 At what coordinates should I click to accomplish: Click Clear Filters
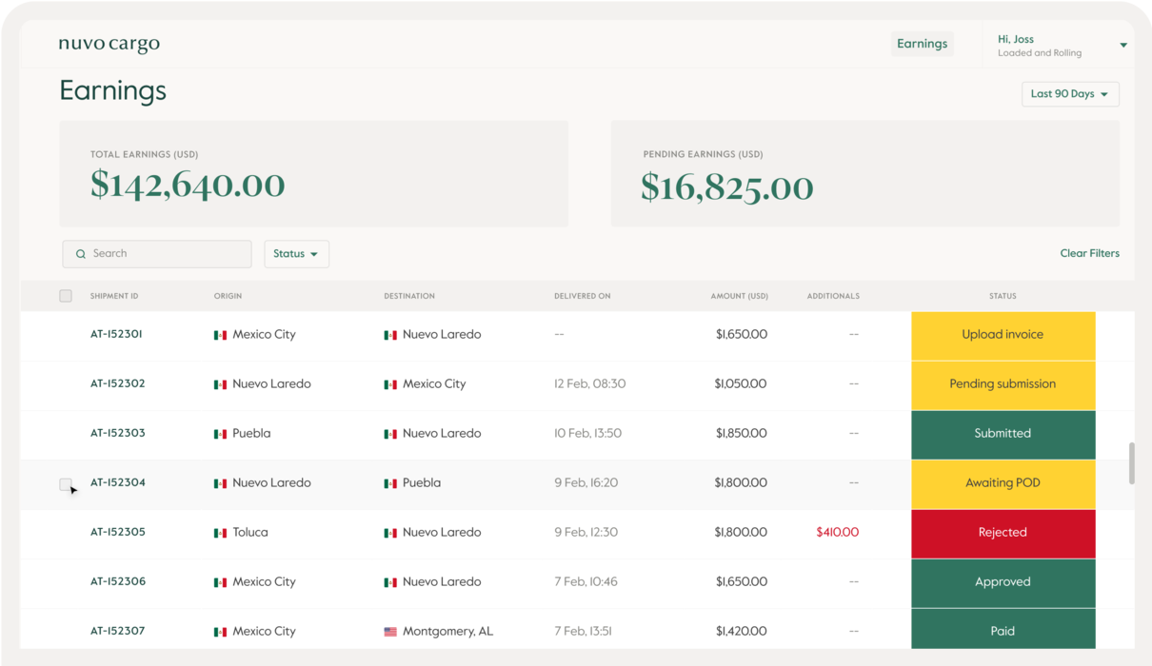[1089, 253]
